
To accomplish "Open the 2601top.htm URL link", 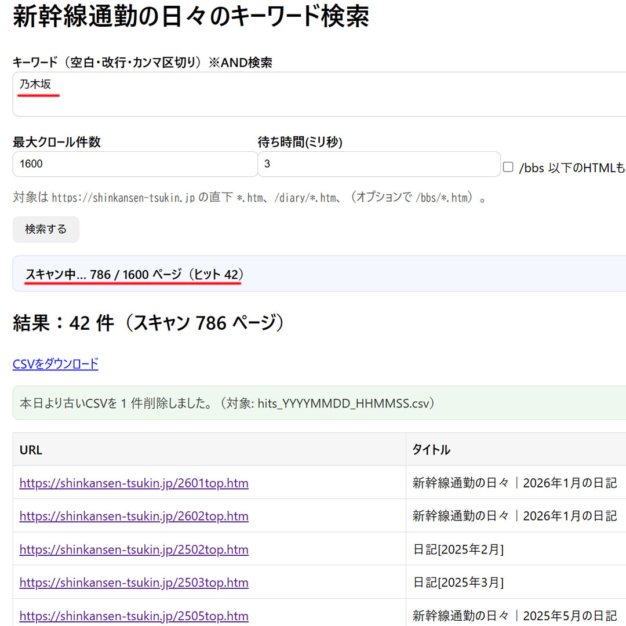I will pyautogui.click(x=134, y=483).
